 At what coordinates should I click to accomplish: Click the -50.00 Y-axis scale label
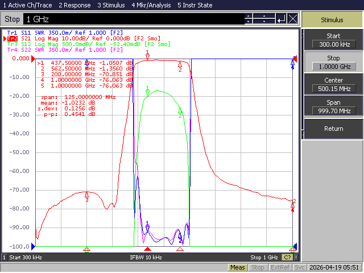19,152
